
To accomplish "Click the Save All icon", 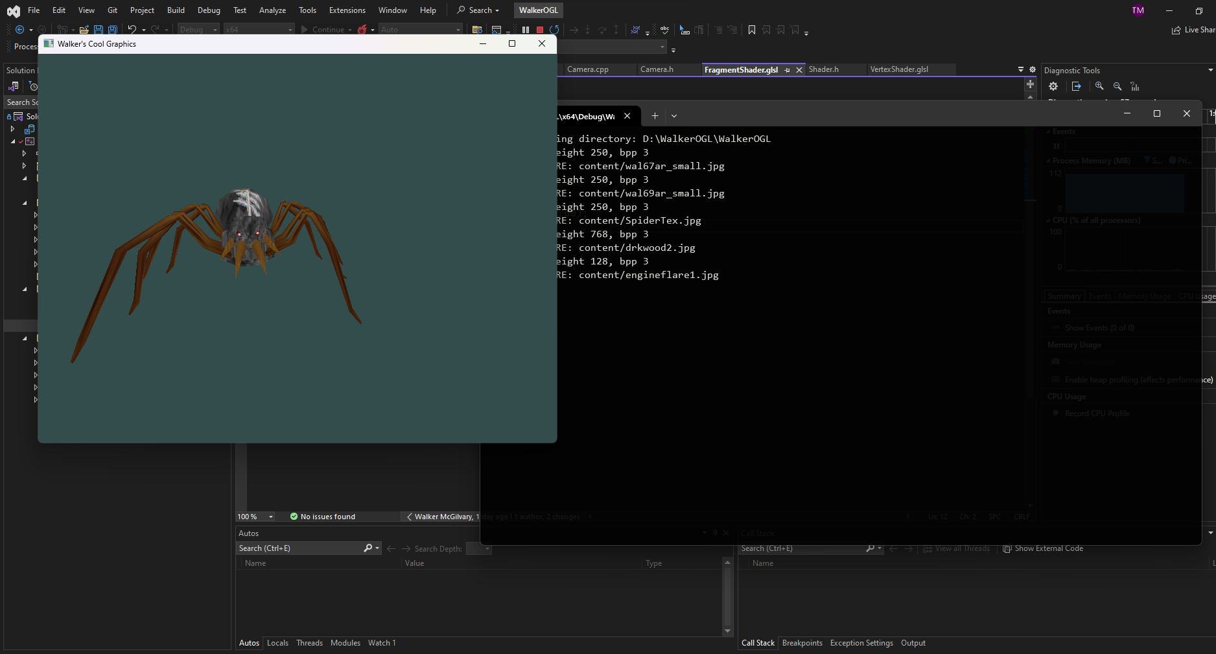I will tap(113, 30).
